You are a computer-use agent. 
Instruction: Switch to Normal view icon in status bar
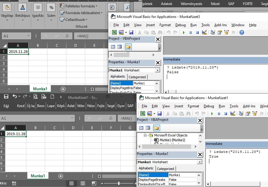71,183
